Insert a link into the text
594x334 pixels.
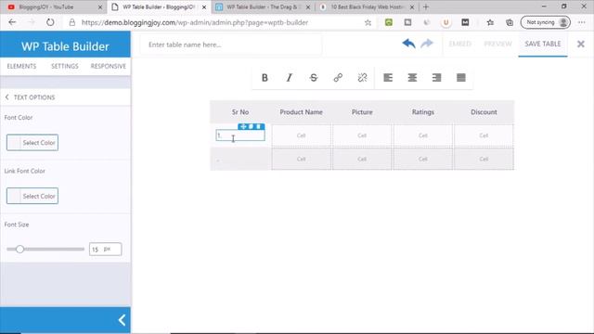point(338,78)
